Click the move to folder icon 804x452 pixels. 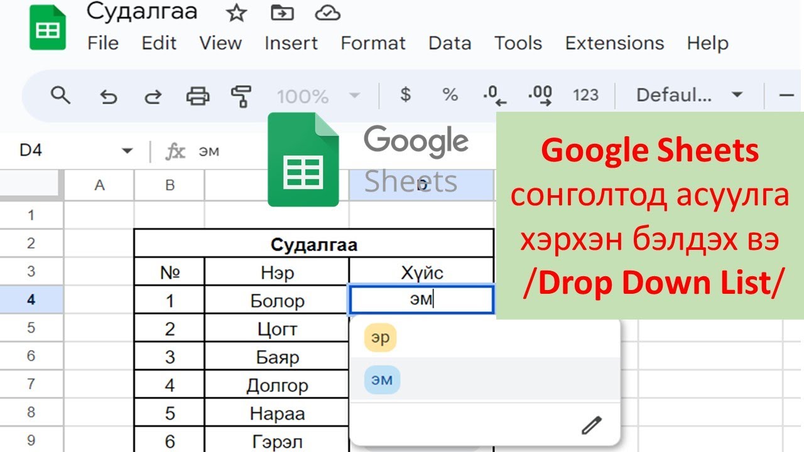pyautogui.click(x=282, y=13)
